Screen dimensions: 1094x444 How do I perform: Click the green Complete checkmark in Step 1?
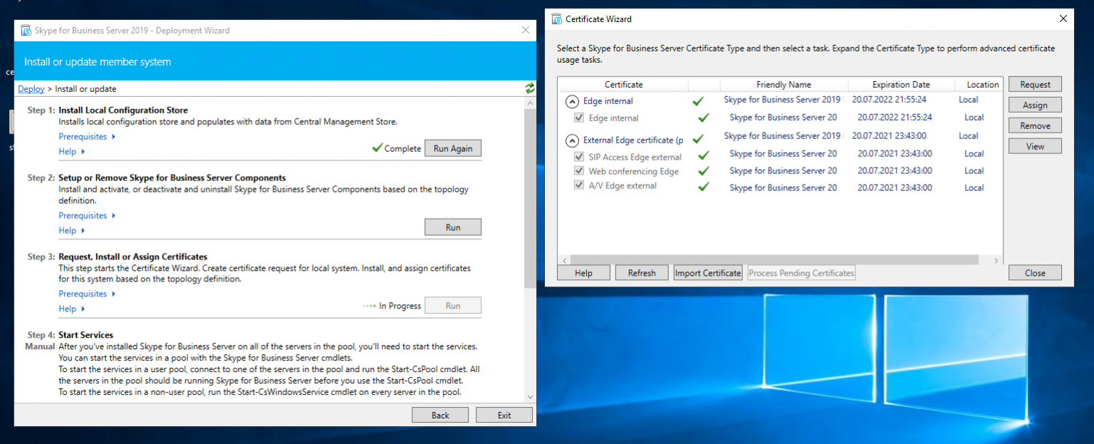click(377, 148)
